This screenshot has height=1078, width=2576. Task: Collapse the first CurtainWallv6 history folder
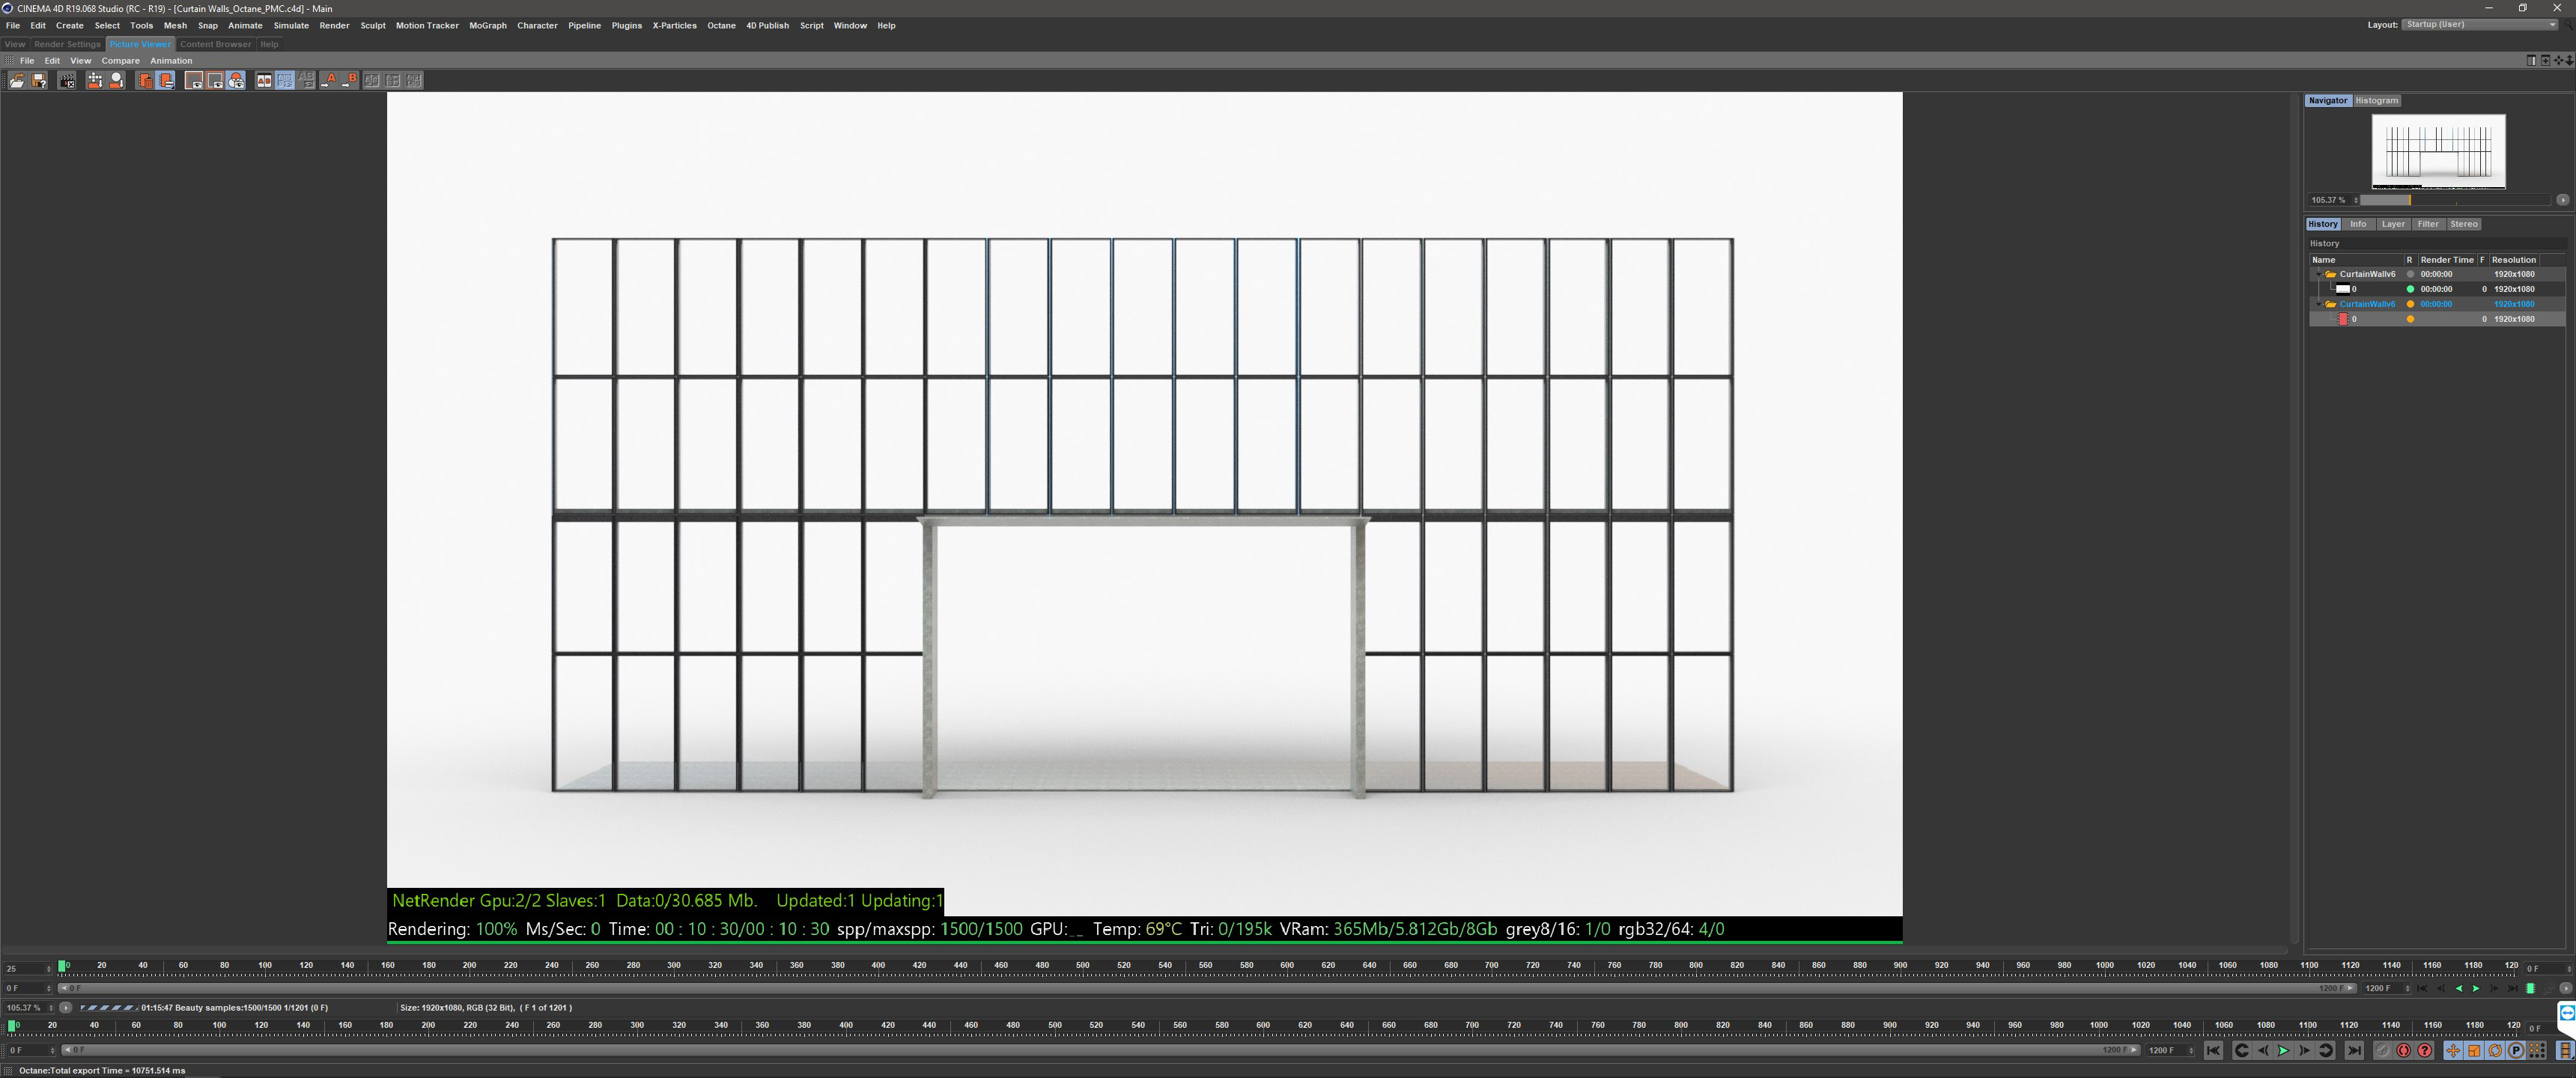2319,274
